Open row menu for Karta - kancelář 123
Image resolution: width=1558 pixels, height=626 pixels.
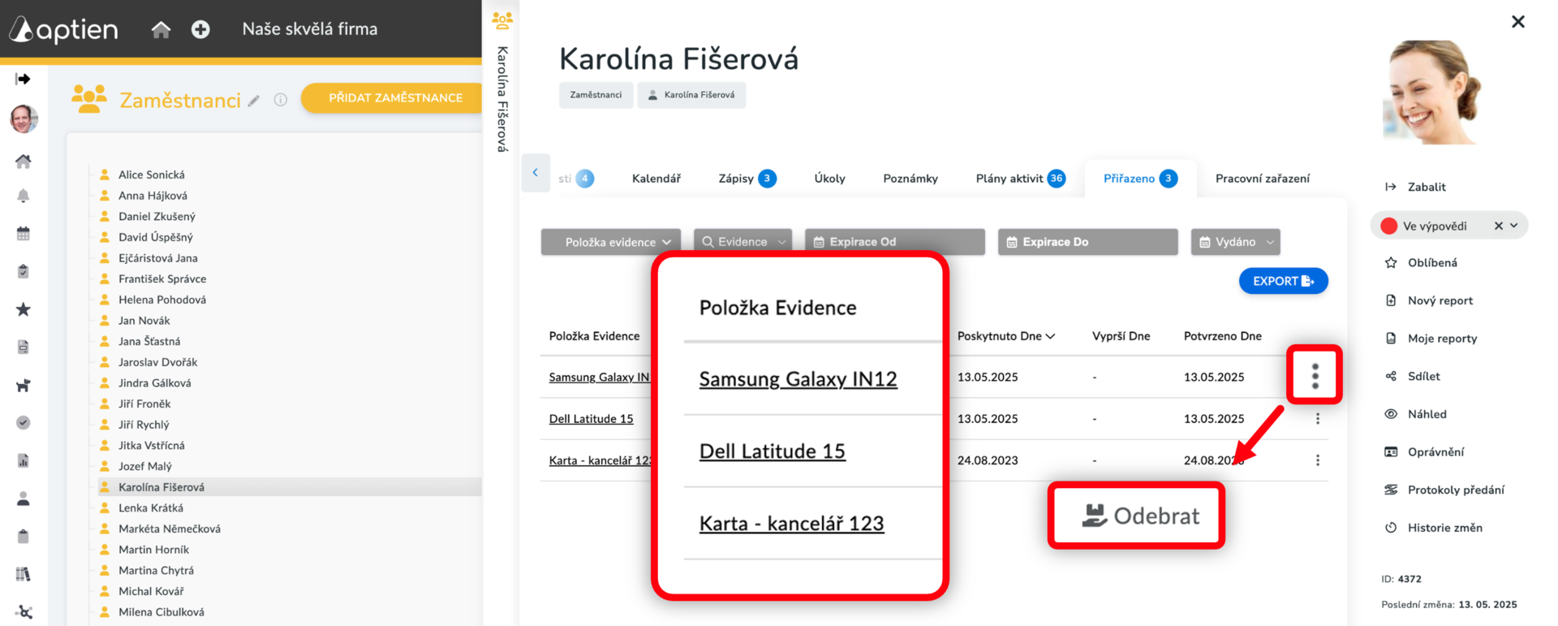tap(1318, 460)
